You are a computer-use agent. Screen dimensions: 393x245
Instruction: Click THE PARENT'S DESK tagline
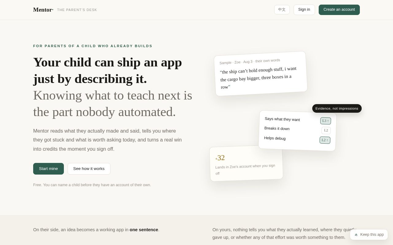click(x=77, y=10)
